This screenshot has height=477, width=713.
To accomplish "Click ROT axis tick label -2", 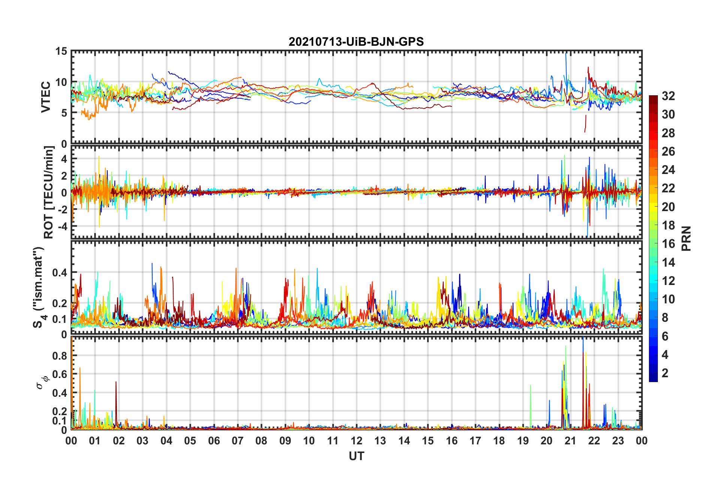I will pos(63,210).
